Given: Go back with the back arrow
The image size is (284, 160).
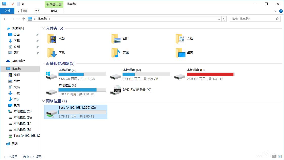Looking at the screenshot, I should pyautogui.click(x=5, y=19).
